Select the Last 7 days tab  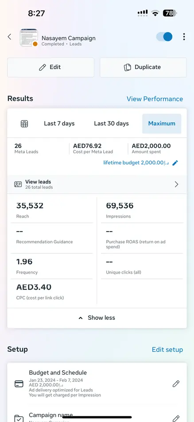pyautogui.click(x=59, y=123)
